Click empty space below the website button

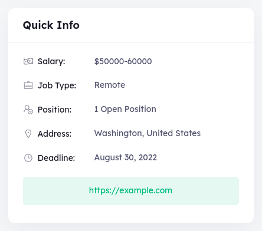(x=131, y=214)
